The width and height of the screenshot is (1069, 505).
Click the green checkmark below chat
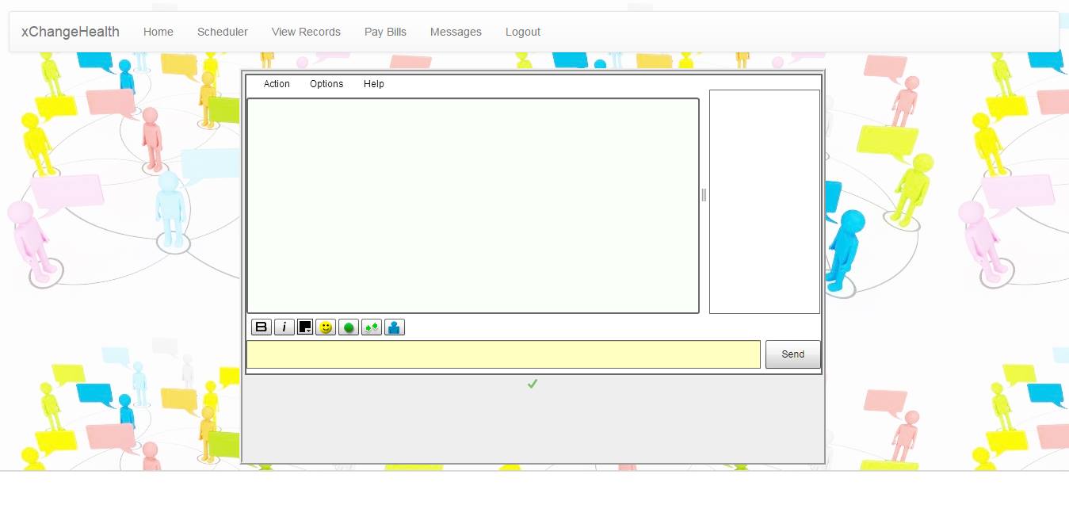(x=533, y=384)
